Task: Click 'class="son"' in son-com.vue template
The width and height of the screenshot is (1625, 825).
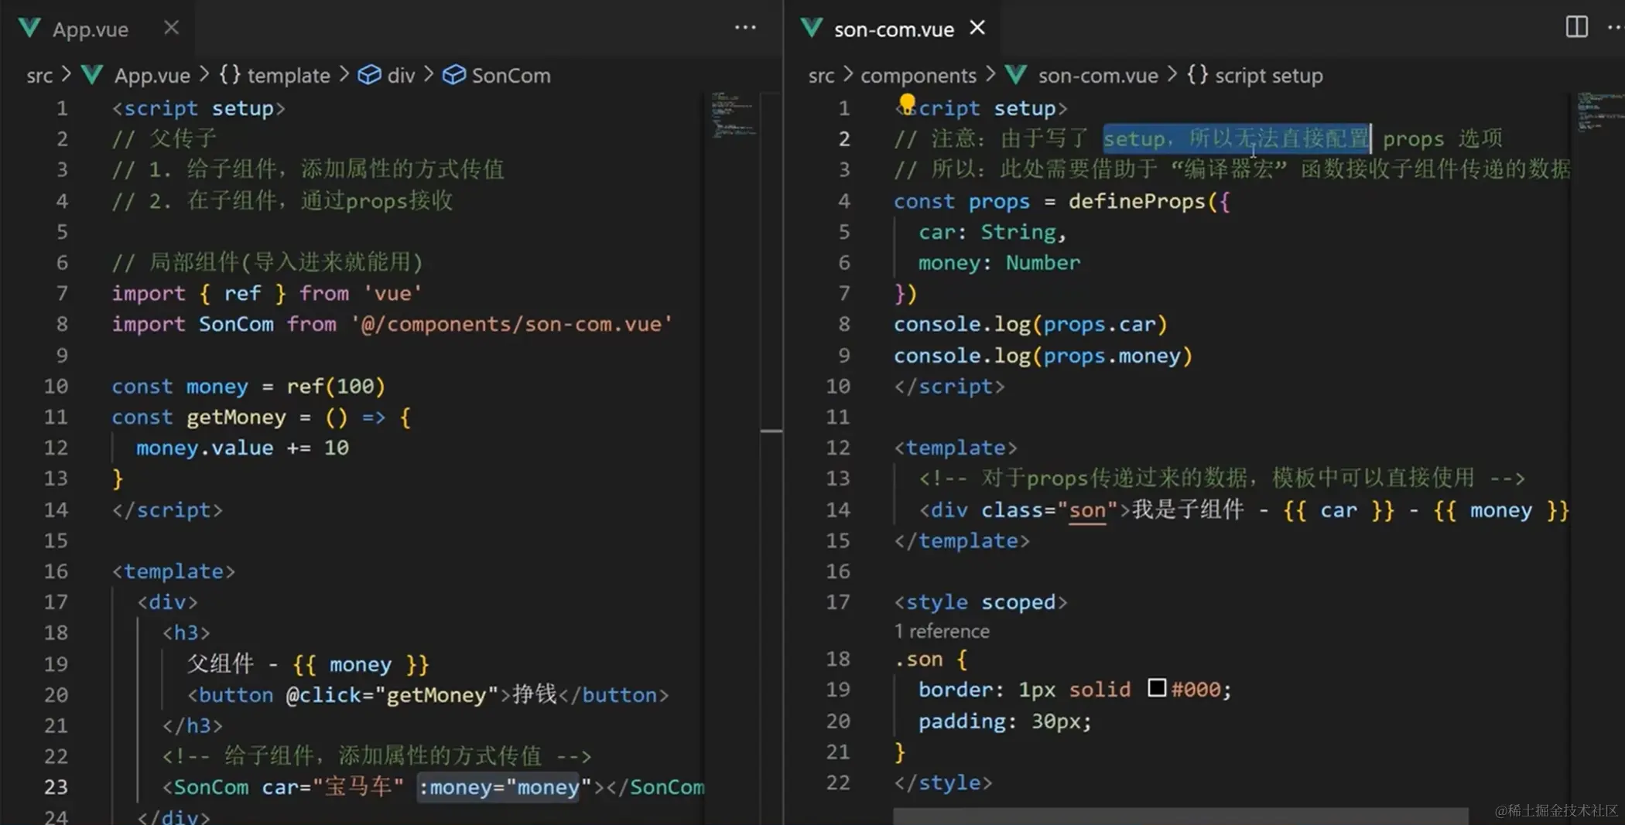Action: [1050, 510]
